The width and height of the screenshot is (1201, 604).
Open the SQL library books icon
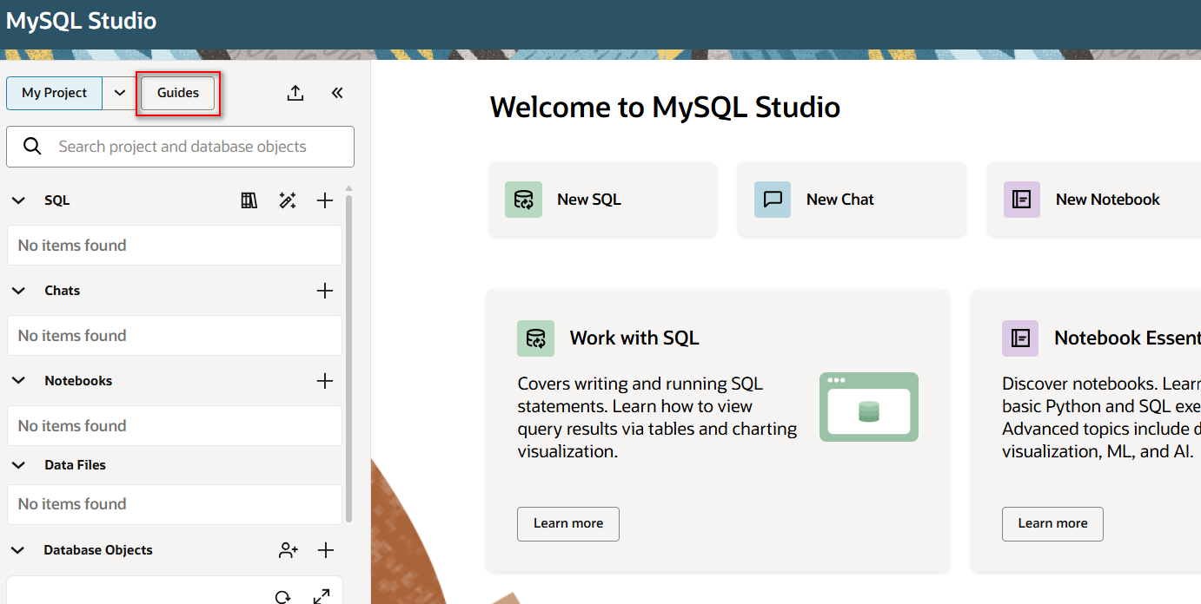tap(249, 200)
